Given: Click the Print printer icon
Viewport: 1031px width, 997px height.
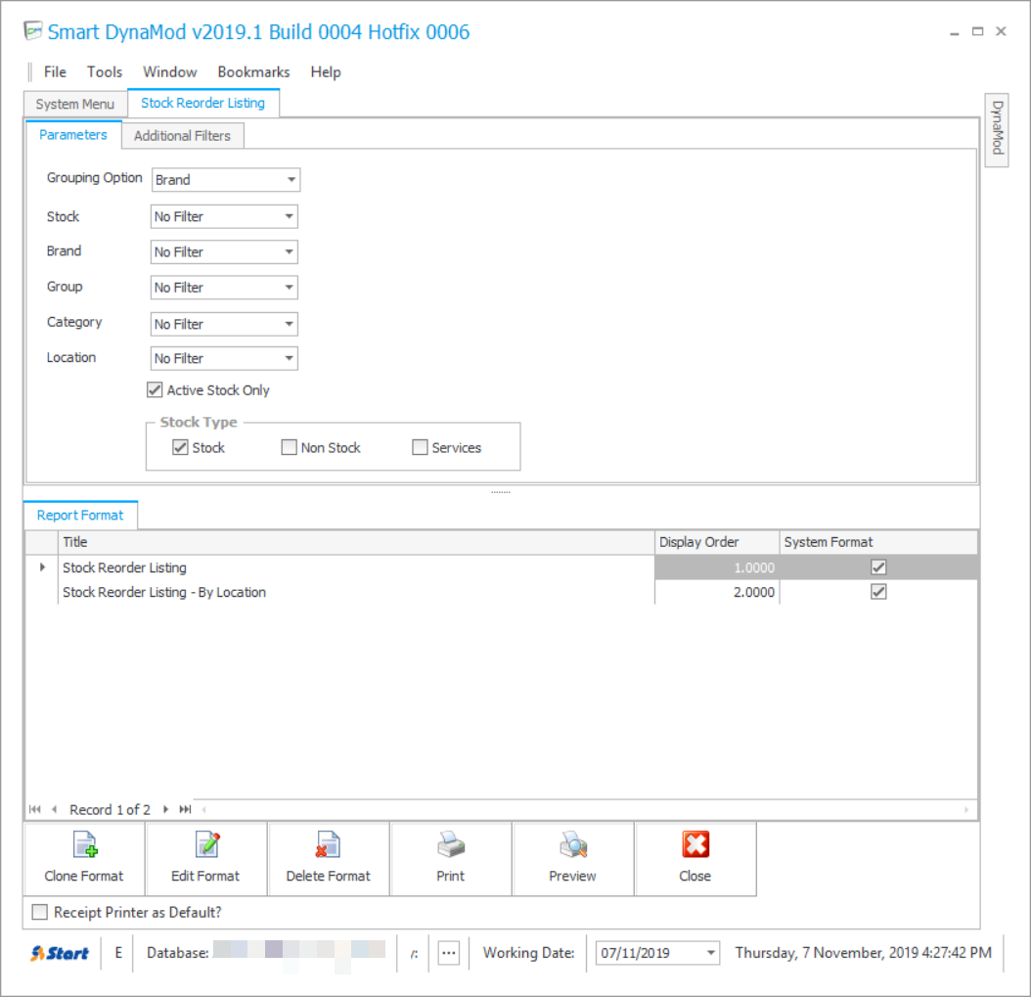Looking at the screenshot, I should [x=450, y=845].
